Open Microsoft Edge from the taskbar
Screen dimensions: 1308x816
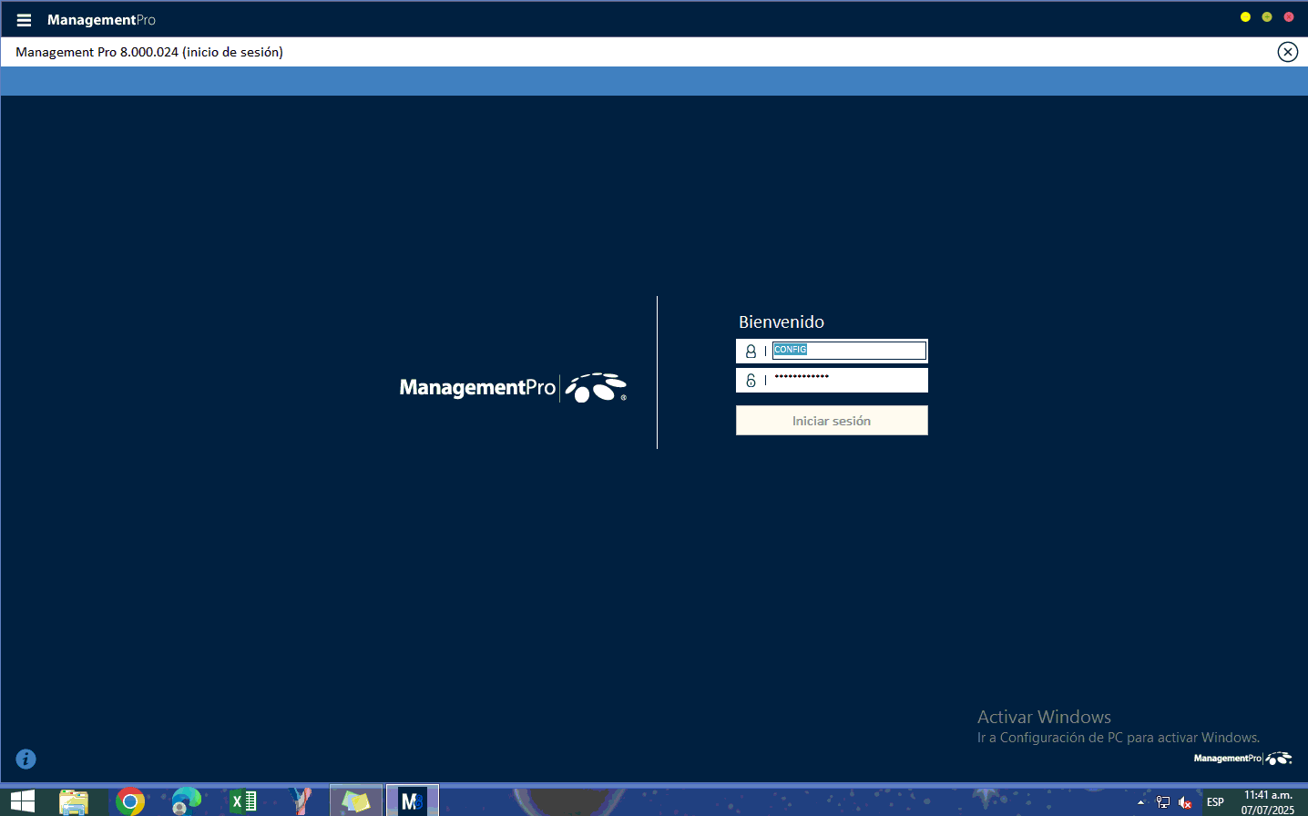(187, 801)
